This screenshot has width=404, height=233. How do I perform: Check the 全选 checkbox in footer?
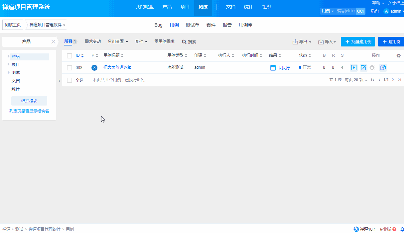[x=69, y=80]
